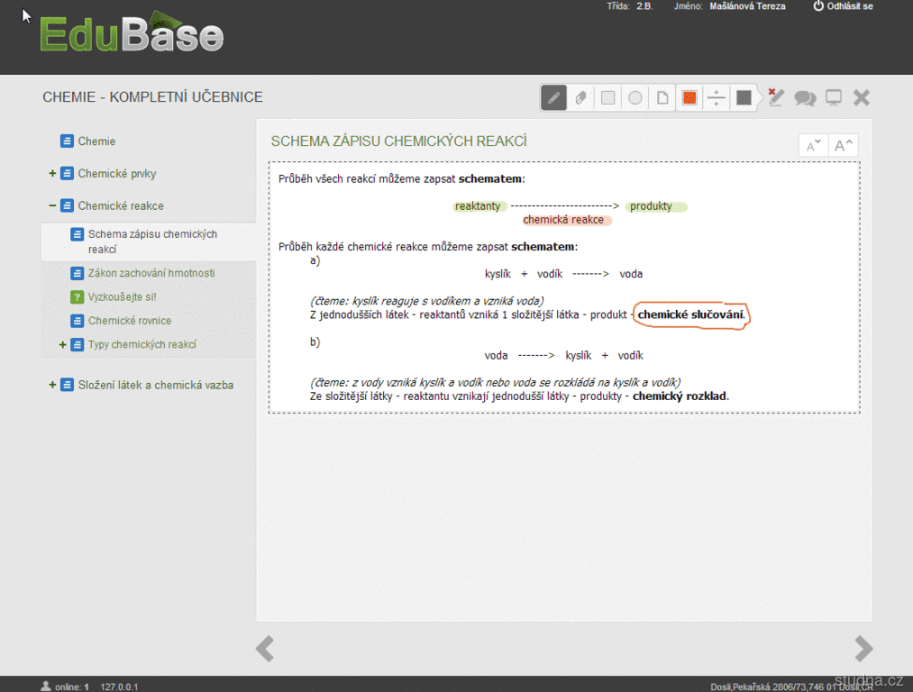
Task: Go to the previous page arrow
Action: click(265, 649)
